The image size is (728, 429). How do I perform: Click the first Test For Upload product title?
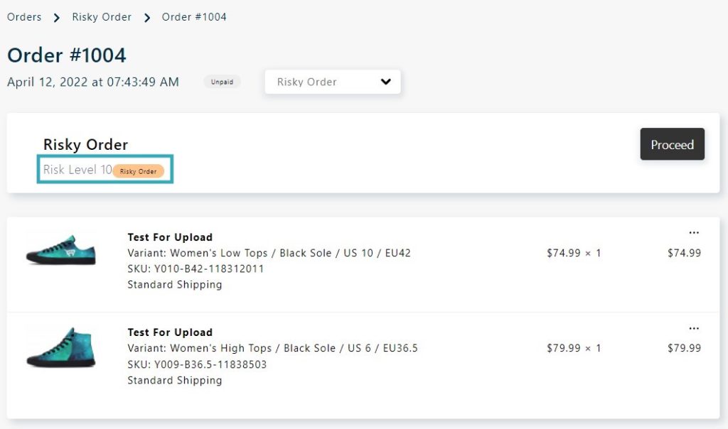(170, 237)
